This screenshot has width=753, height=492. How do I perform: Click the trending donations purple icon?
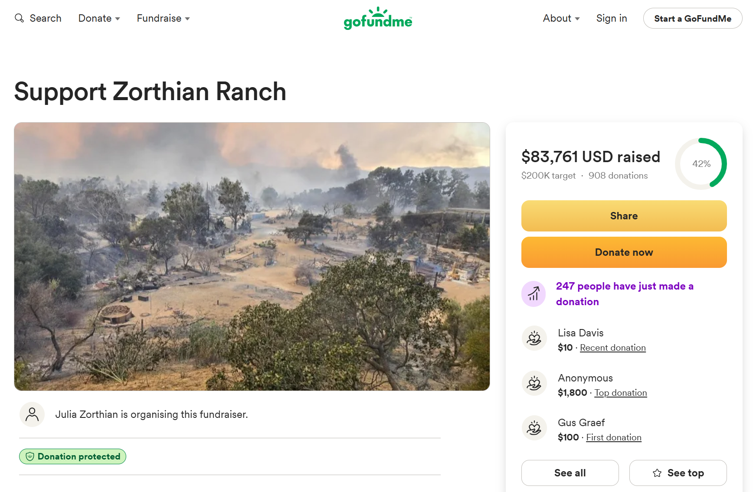(x=534, y=294)
